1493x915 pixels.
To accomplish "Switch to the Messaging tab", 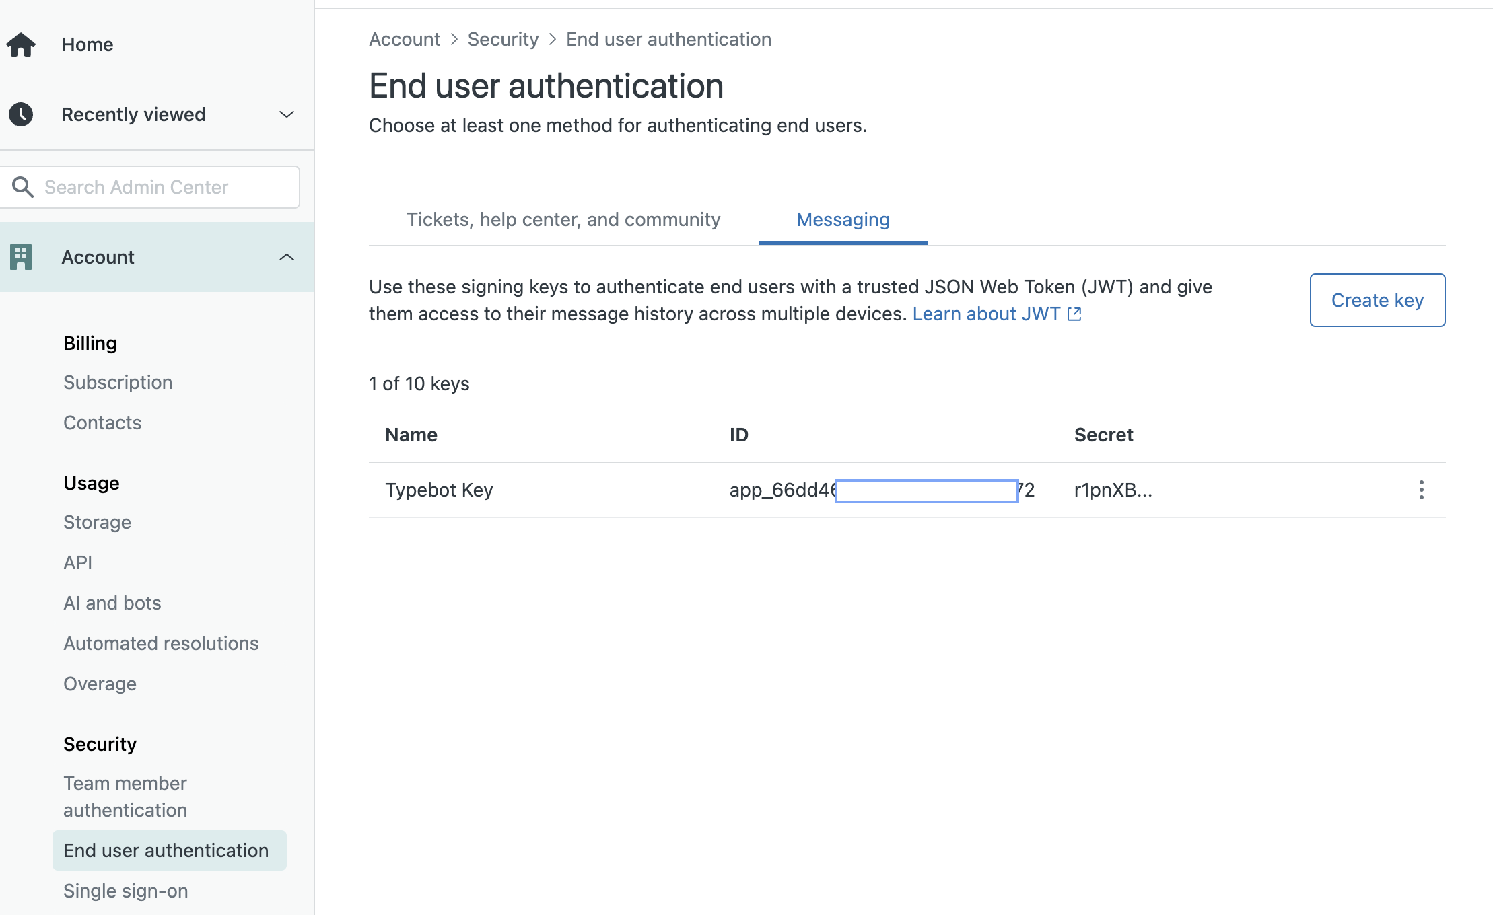I will [842, 219].
